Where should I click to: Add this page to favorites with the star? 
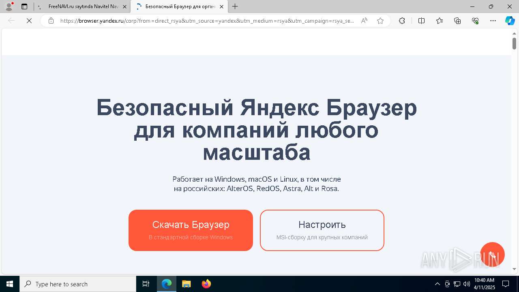tap(380, 21)
